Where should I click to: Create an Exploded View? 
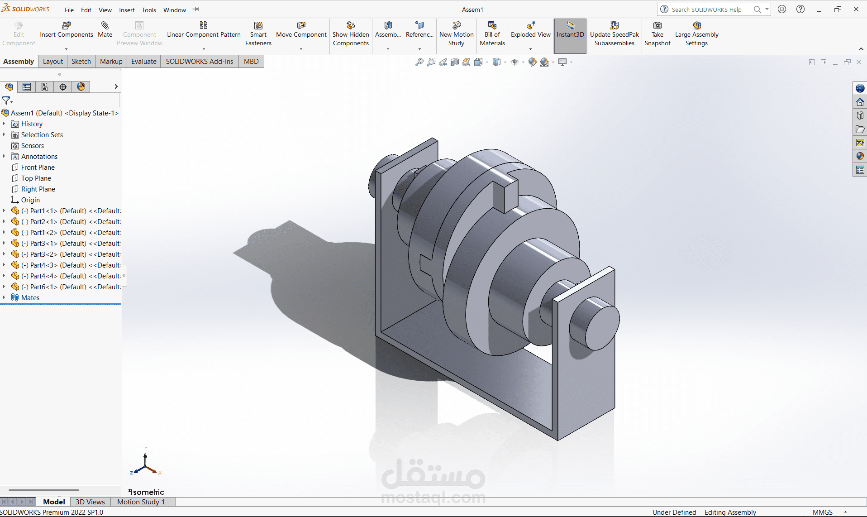(x=530, y=31)
